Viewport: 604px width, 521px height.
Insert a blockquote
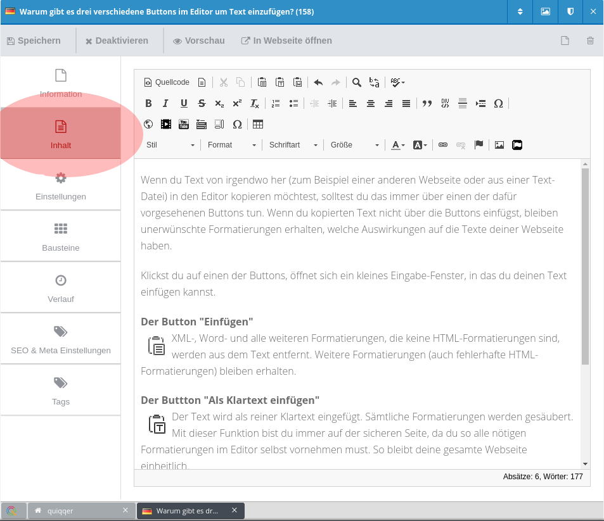pos(427,103)
